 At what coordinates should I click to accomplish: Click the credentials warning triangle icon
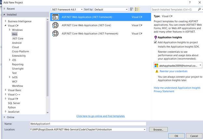pyautogui.click(x=157, y=71)
